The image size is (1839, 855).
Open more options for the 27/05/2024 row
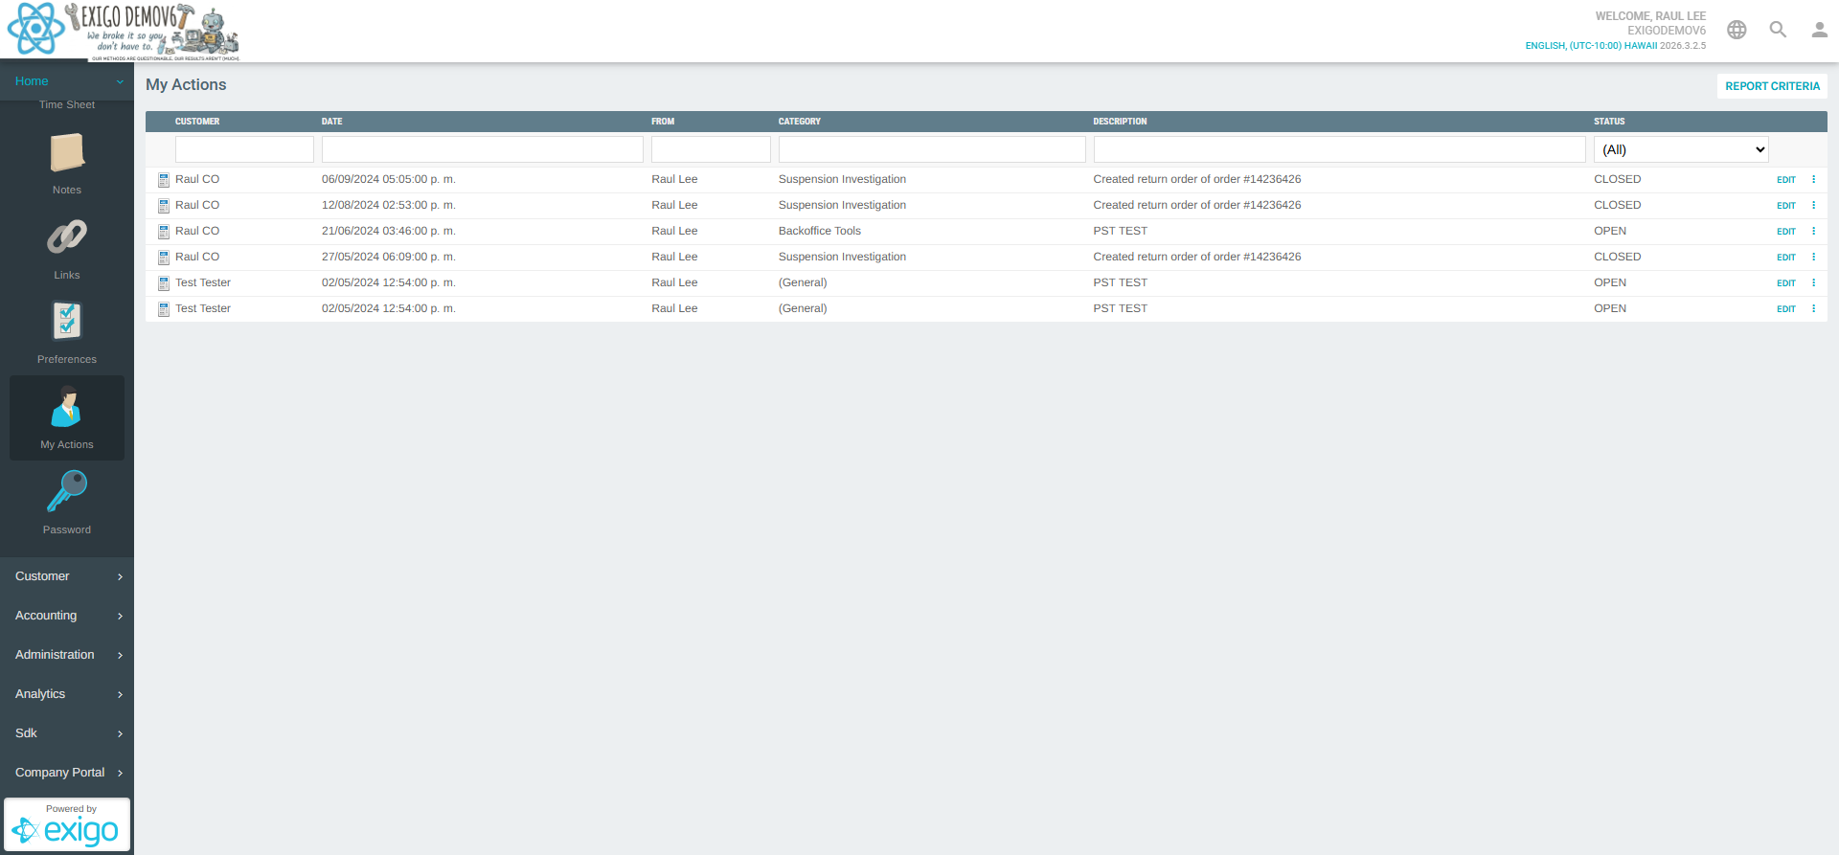click(1813, 257)
